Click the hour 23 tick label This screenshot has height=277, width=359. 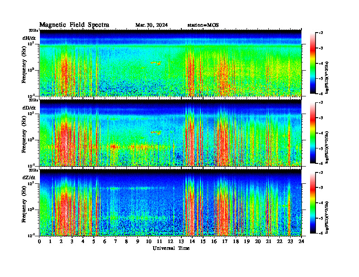[290, 242]
